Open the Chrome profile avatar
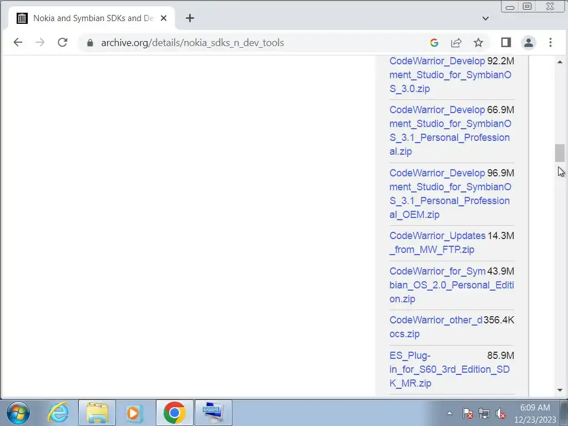This screenshot has height=426, width=568. (x=528, y=43)
